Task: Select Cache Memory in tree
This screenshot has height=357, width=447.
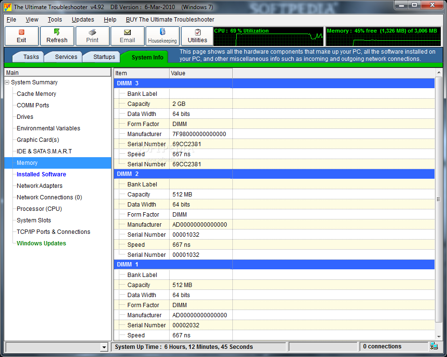Action: (x=36, y=94)
